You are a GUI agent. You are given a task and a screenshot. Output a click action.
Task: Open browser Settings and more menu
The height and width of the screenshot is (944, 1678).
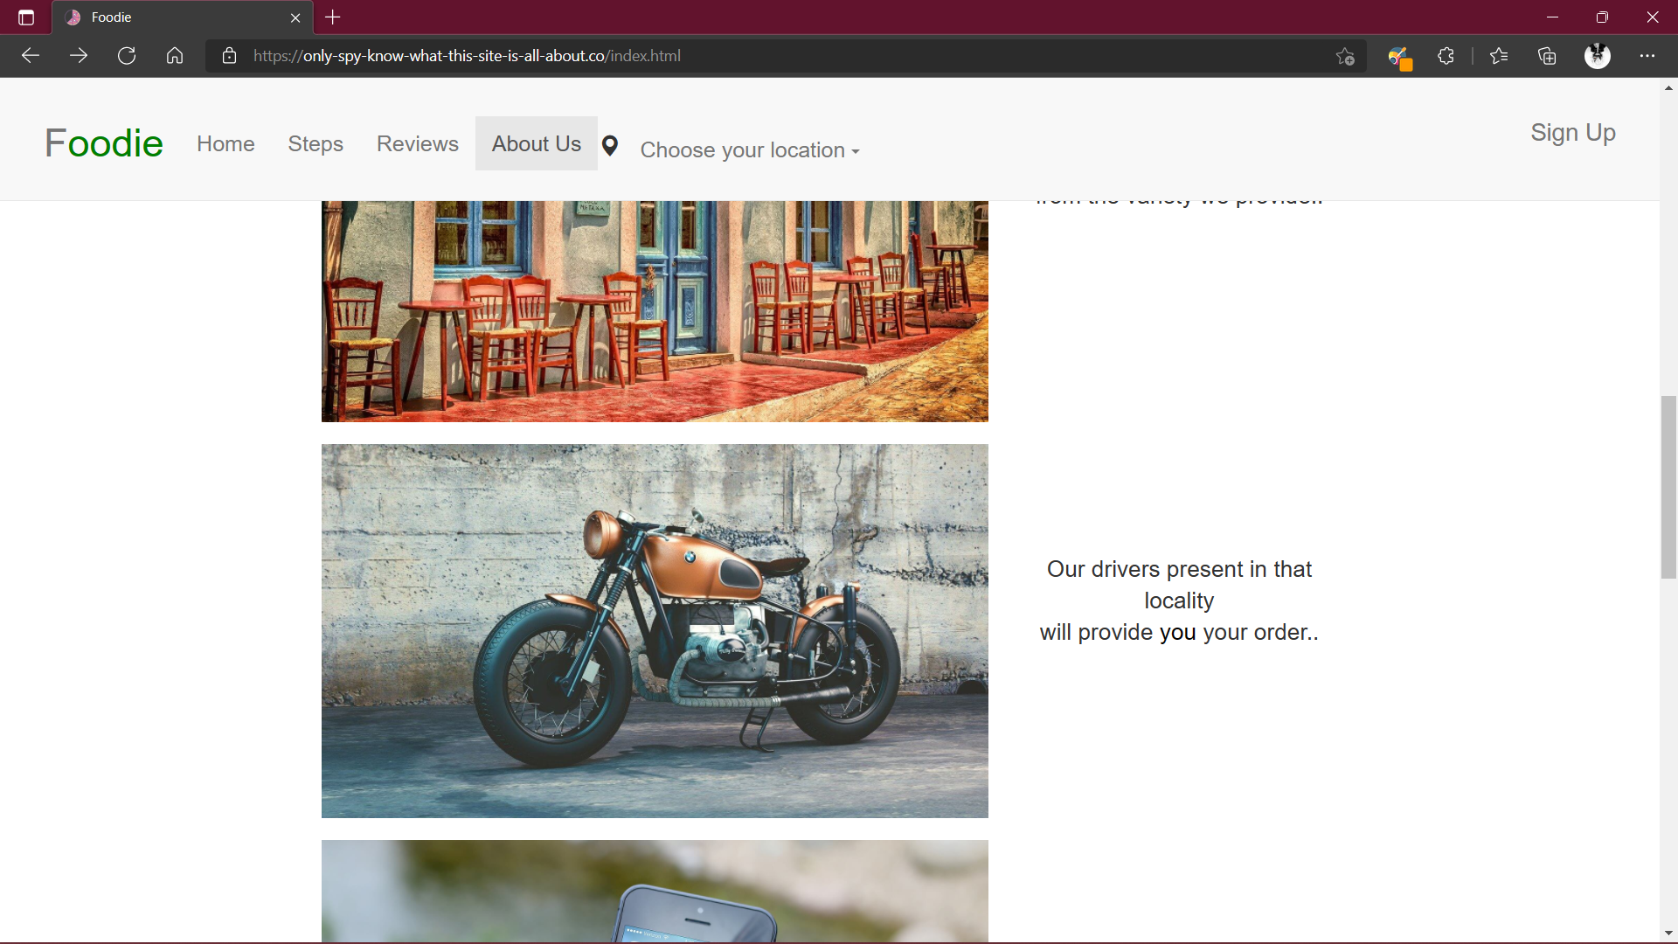point(1647,56)
